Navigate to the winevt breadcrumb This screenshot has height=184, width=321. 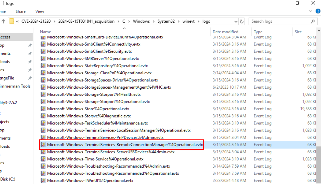(189, 21)
